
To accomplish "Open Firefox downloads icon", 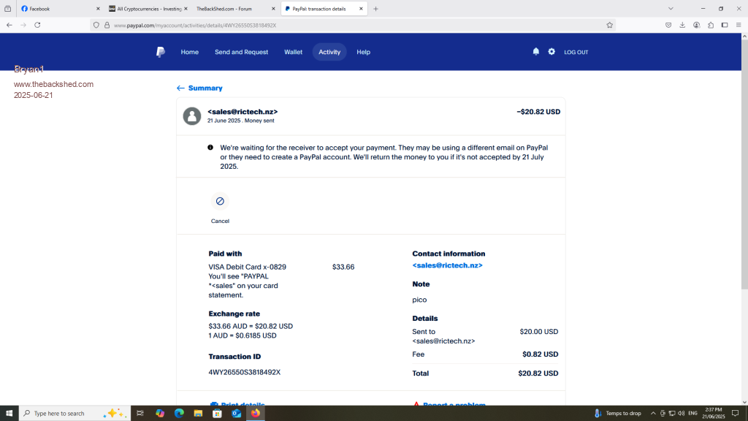I will point(682,25).
